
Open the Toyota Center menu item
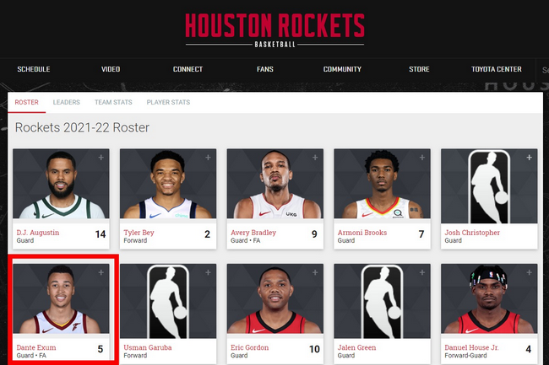coord(497,69)
